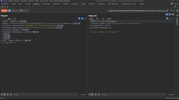The width and height of the screenshot is (179, 100).
Task: Go to next response search match
Action: [x=99, y=94]
